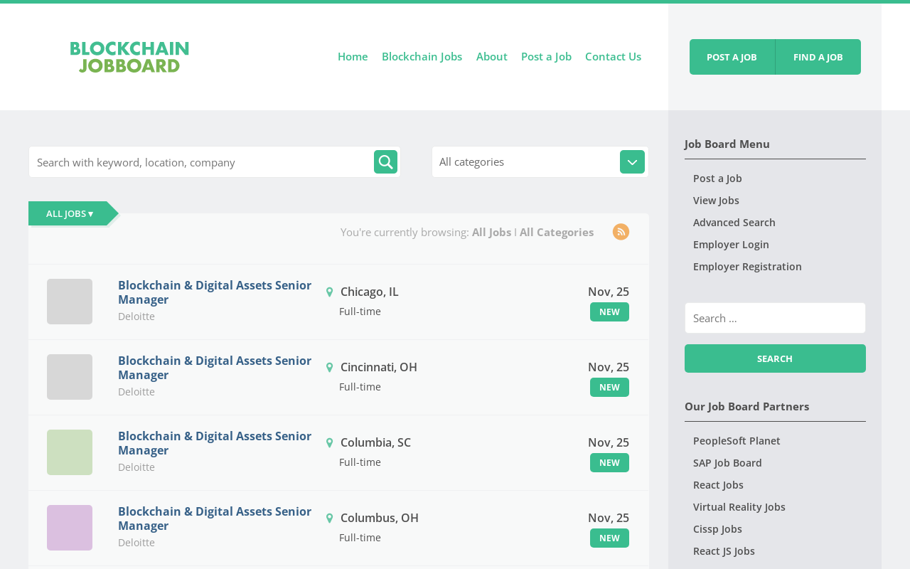
Task: Open React JS Jobs partner link
Action: pos(724,551)
